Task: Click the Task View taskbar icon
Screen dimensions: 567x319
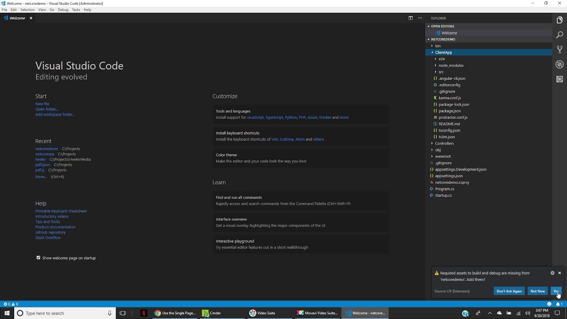Action: [123, 313]
